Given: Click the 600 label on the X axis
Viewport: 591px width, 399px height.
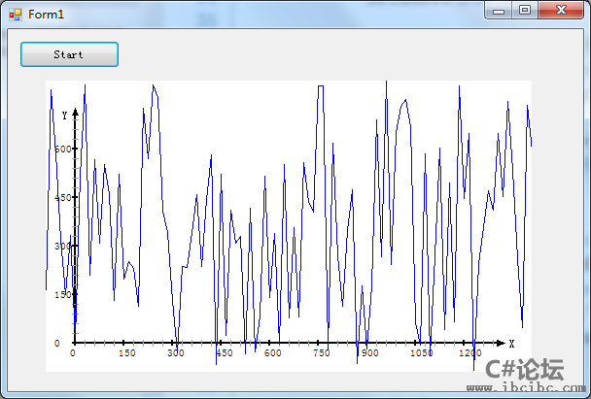Looking at the screenshot, I should (x=272, y=353).
